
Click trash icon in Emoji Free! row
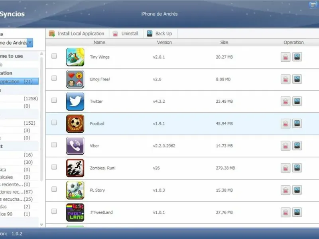(286, 79)
